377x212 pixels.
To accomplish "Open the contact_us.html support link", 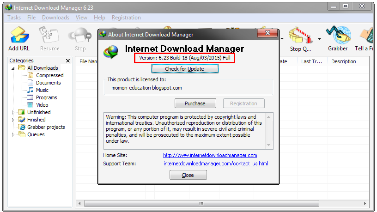I will click(x=216, y=164).
